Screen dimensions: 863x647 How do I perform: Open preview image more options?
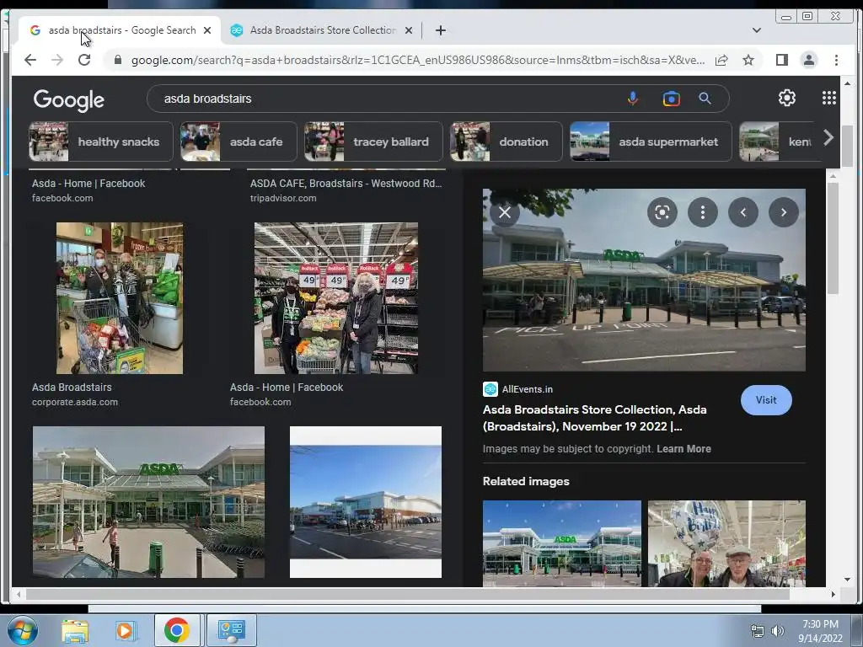702,212
